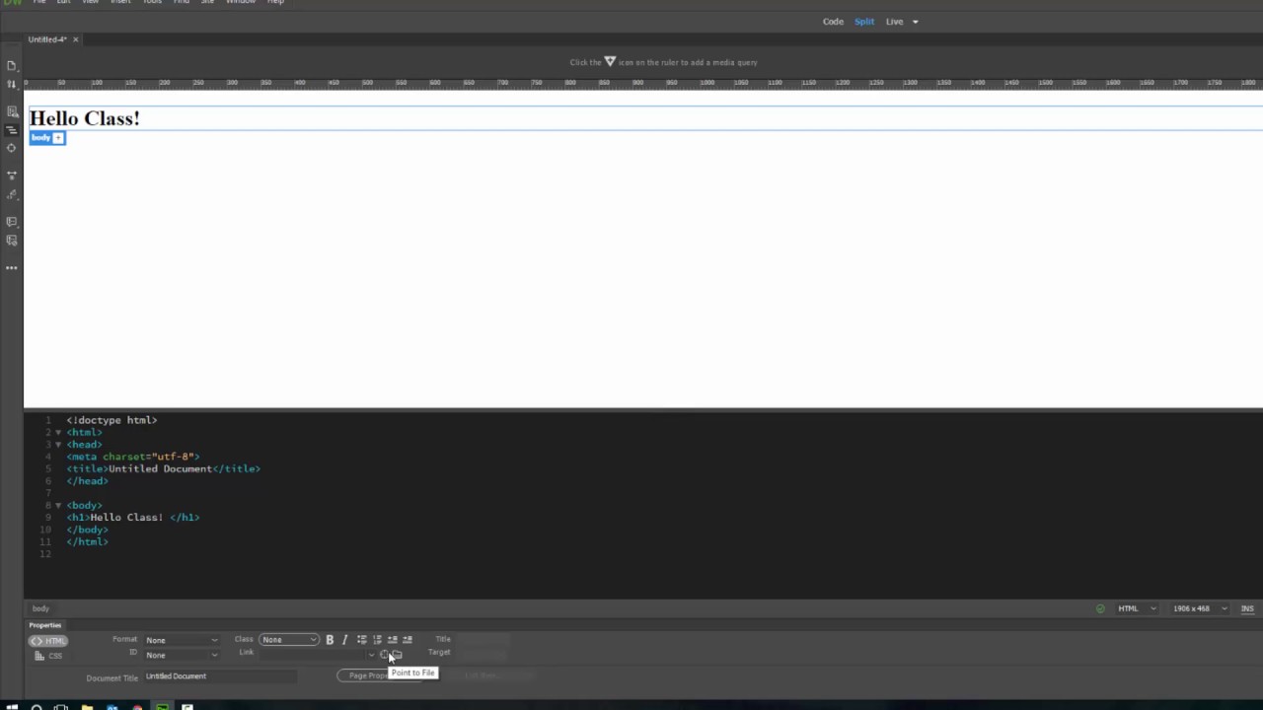Open the Format dropdown in Properties
Viewport: 1263px width, 710px height.
pos(182,640)
